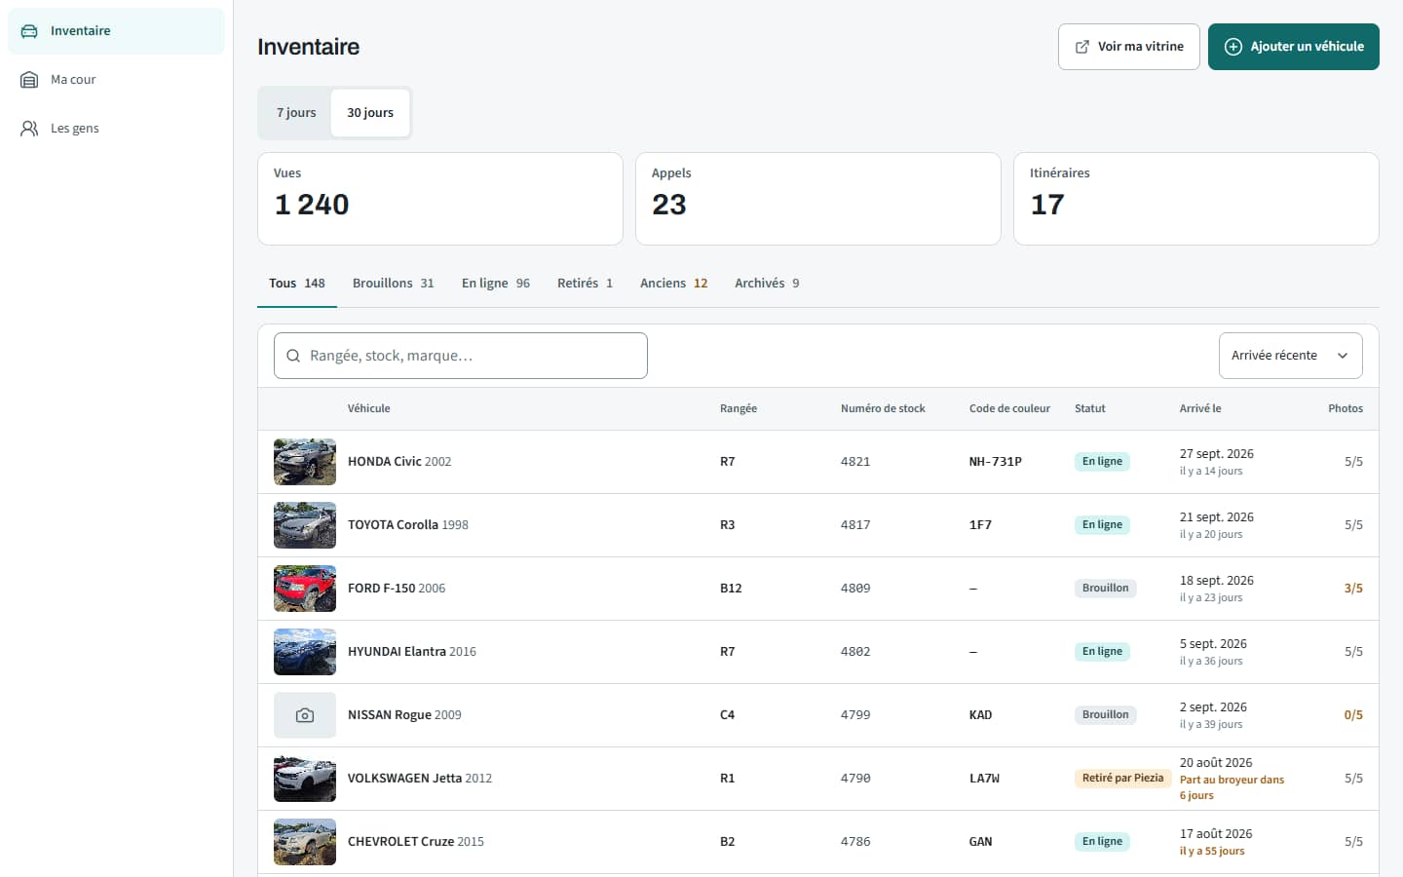Click the HONDA Civic 2002 name

pyautogui.click(x=399, y=462)
